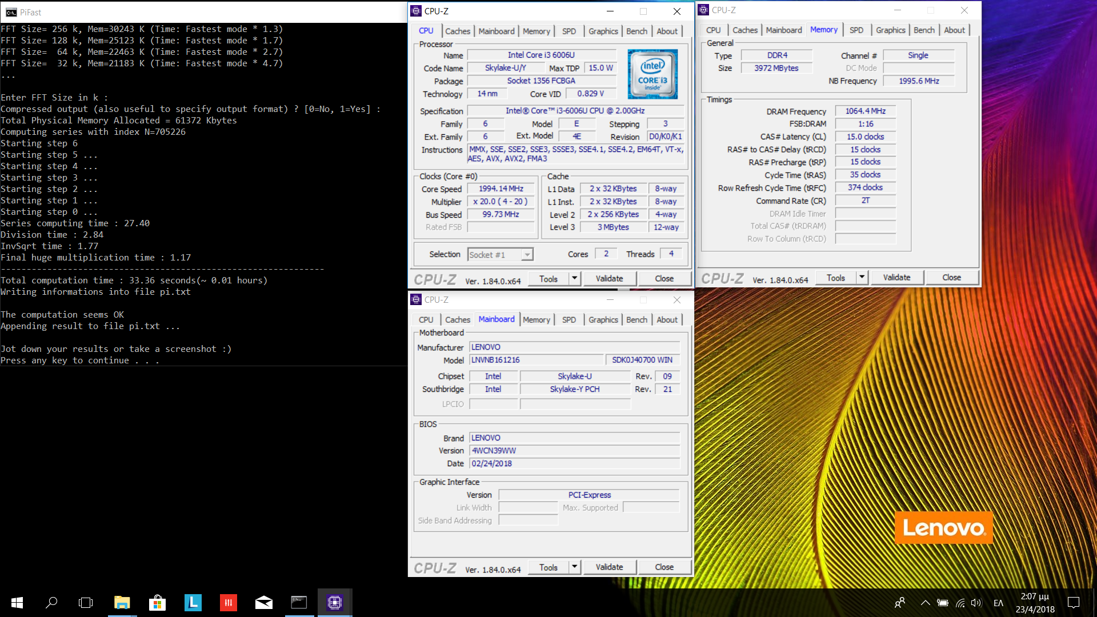Click Tools button in the Memory window

(836, 277)
